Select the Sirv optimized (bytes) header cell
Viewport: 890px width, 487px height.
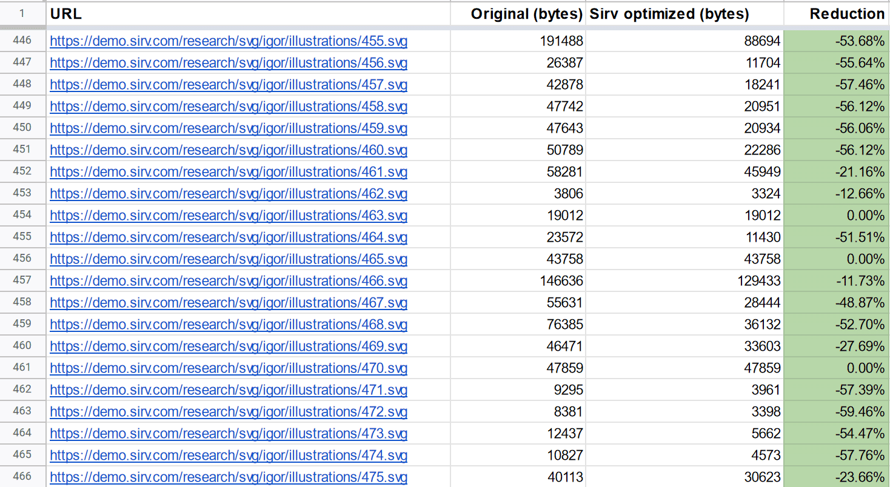point(684,13)
